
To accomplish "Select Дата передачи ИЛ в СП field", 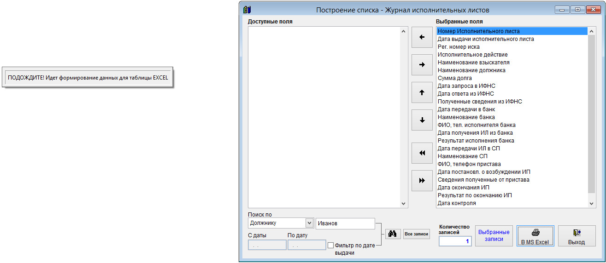I will click(x=512, y=149).
